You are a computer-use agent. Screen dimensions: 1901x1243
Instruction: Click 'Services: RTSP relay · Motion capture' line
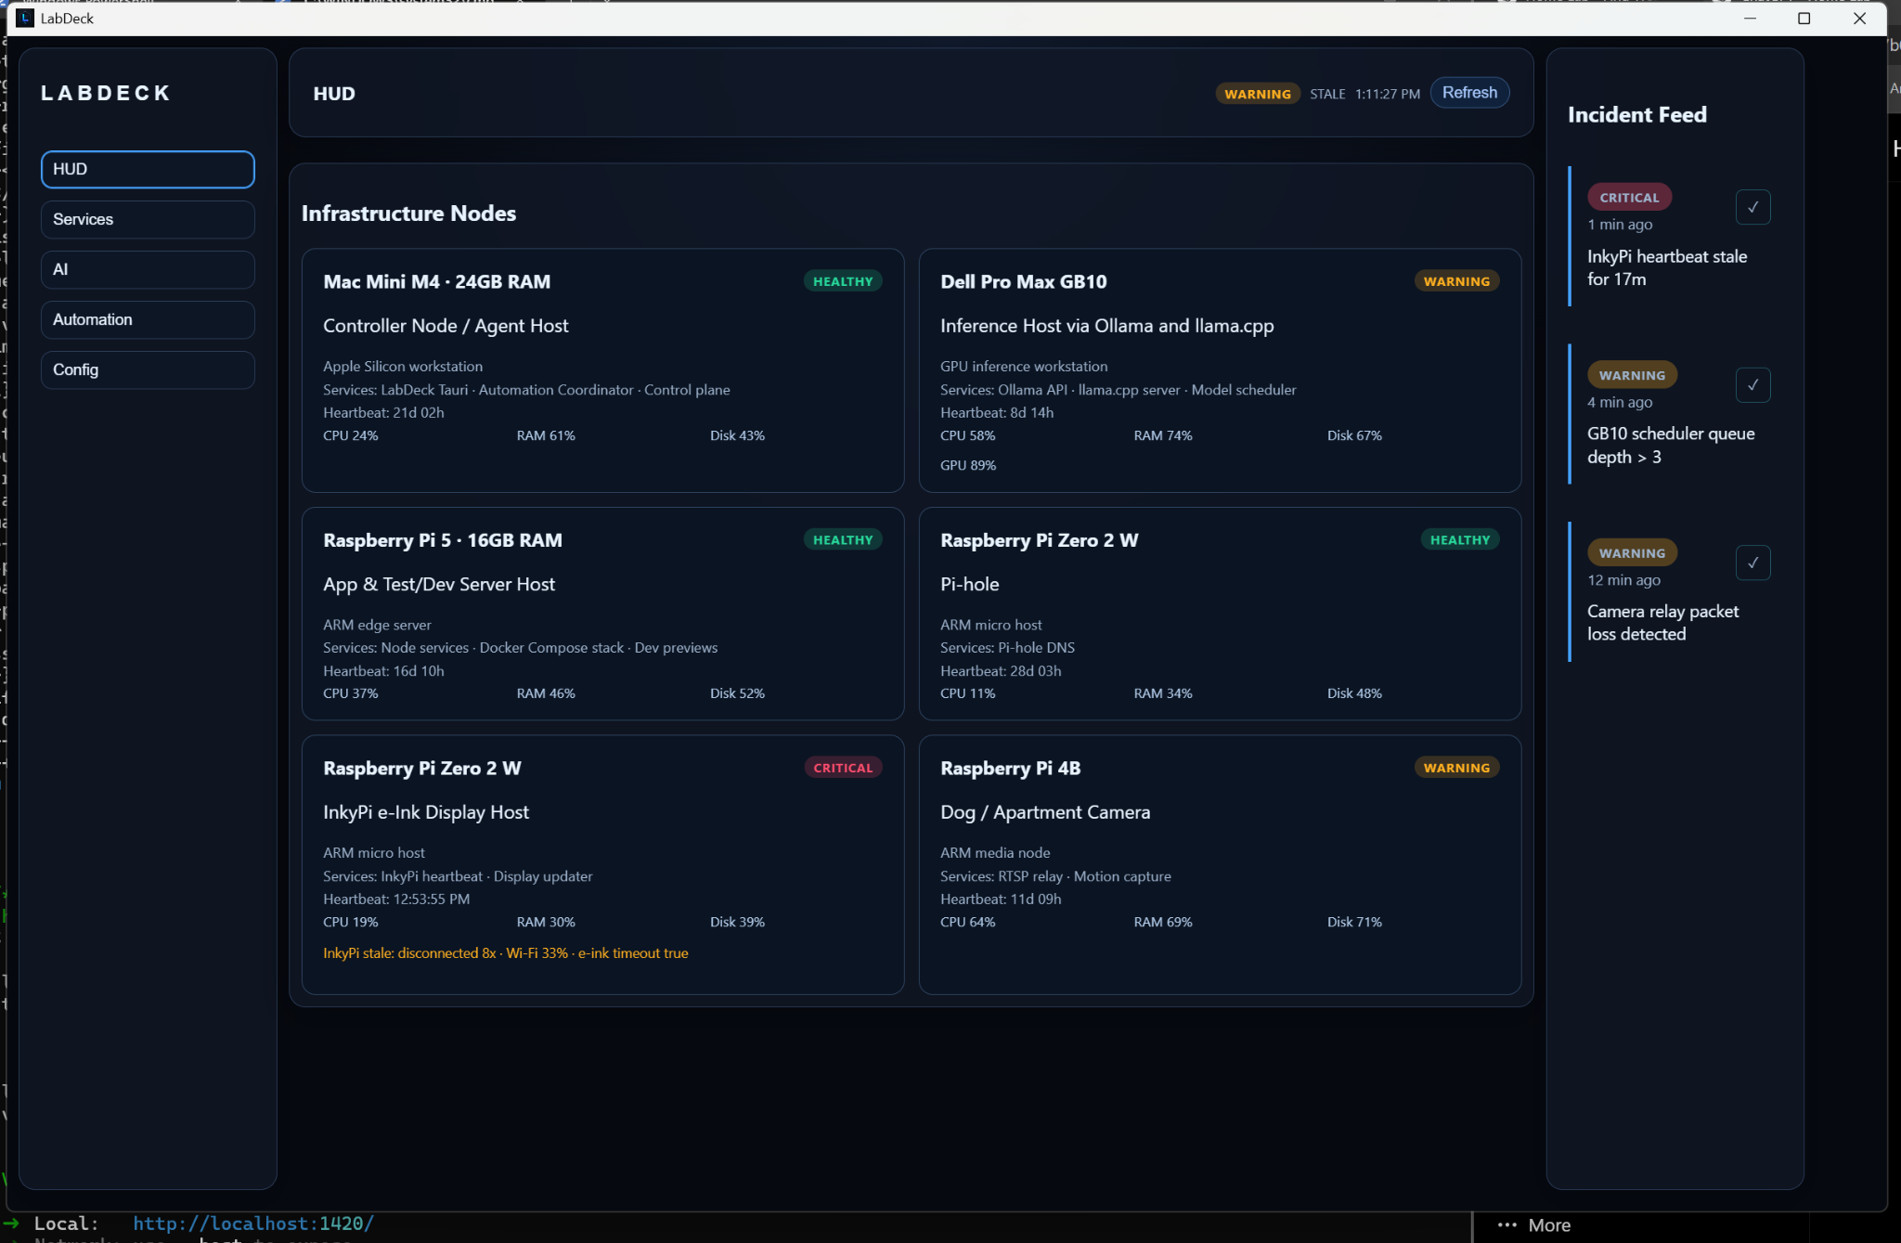[x=1055, y=875]
